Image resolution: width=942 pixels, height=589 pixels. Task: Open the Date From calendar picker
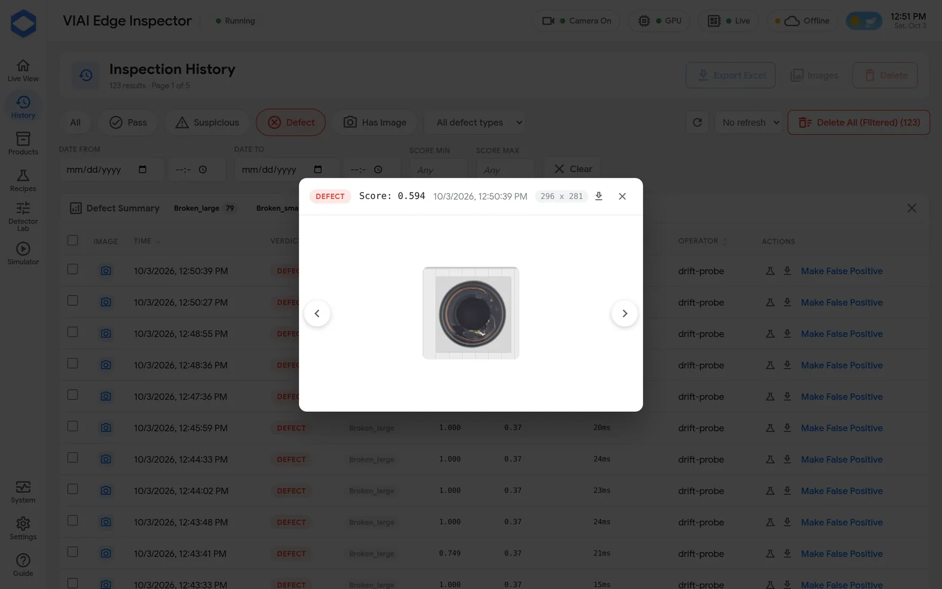(142, 170)
